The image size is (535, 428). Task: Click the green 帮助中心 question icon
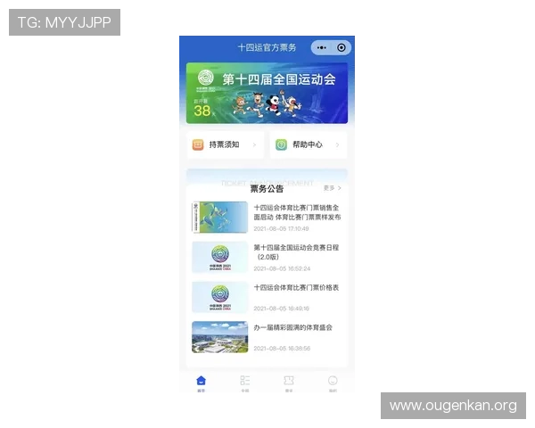pos(281,144)
